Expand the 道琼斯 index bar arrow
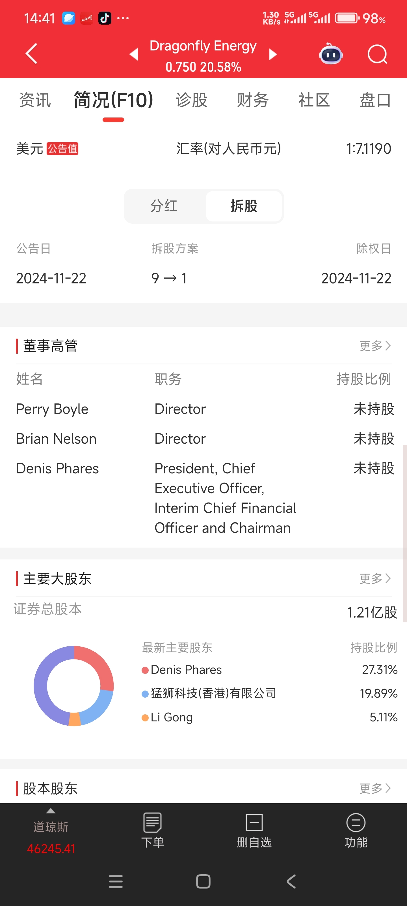The height and width of the screenshot is (906, 407). (51, 811)
